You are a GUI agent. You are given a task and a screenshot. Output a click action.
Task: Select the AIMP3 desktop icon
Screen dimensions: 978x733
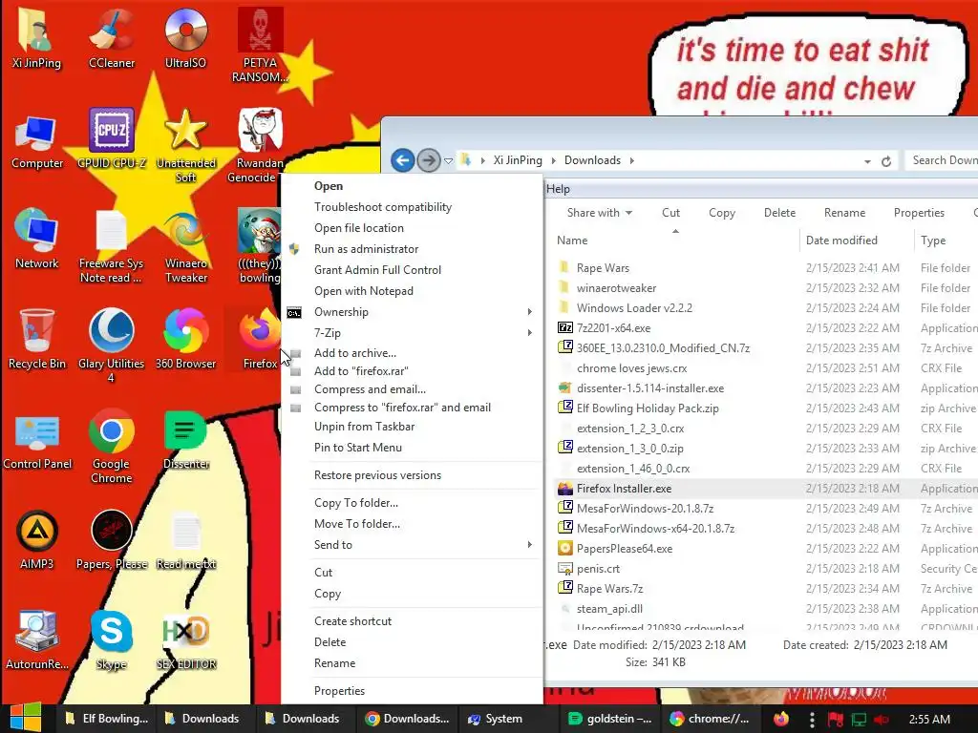point(37,540)
